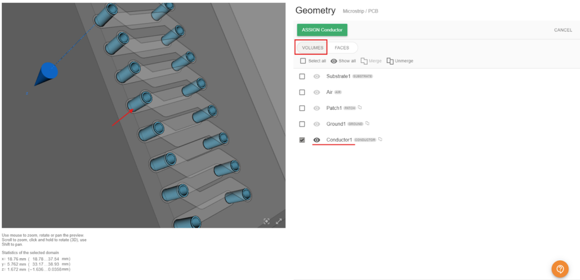Click the Cancel button
Viewport: 580px width, 280px height.
point(563,30)
